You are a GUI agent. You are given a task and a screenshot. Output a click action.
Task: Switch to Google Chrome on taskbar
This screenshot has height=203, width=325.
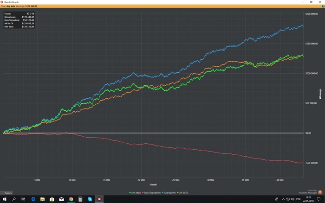[x=71, y=199]
